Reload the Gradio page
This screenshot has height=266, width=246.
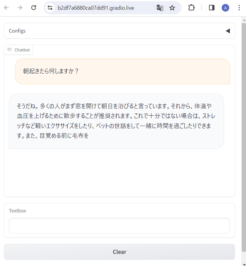[33, 8]
